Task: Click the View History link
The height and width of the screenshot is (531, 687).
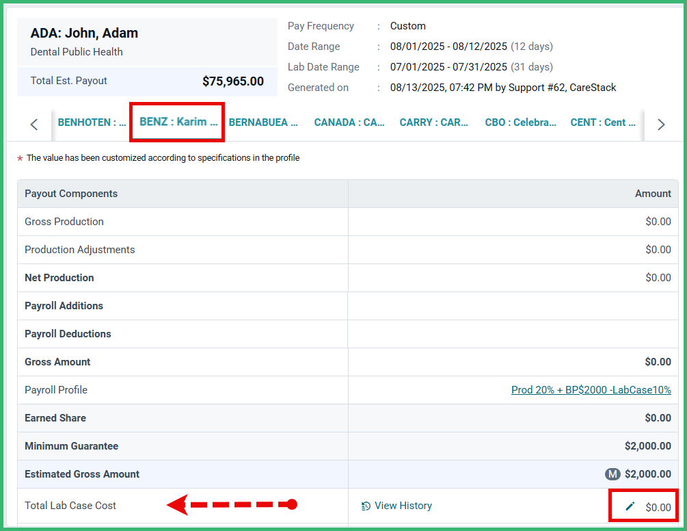Action: 403,506
